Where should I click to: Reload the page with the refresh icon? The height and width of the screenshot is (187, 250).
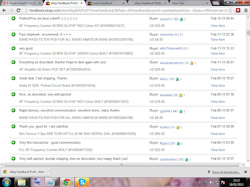[18, 11]
